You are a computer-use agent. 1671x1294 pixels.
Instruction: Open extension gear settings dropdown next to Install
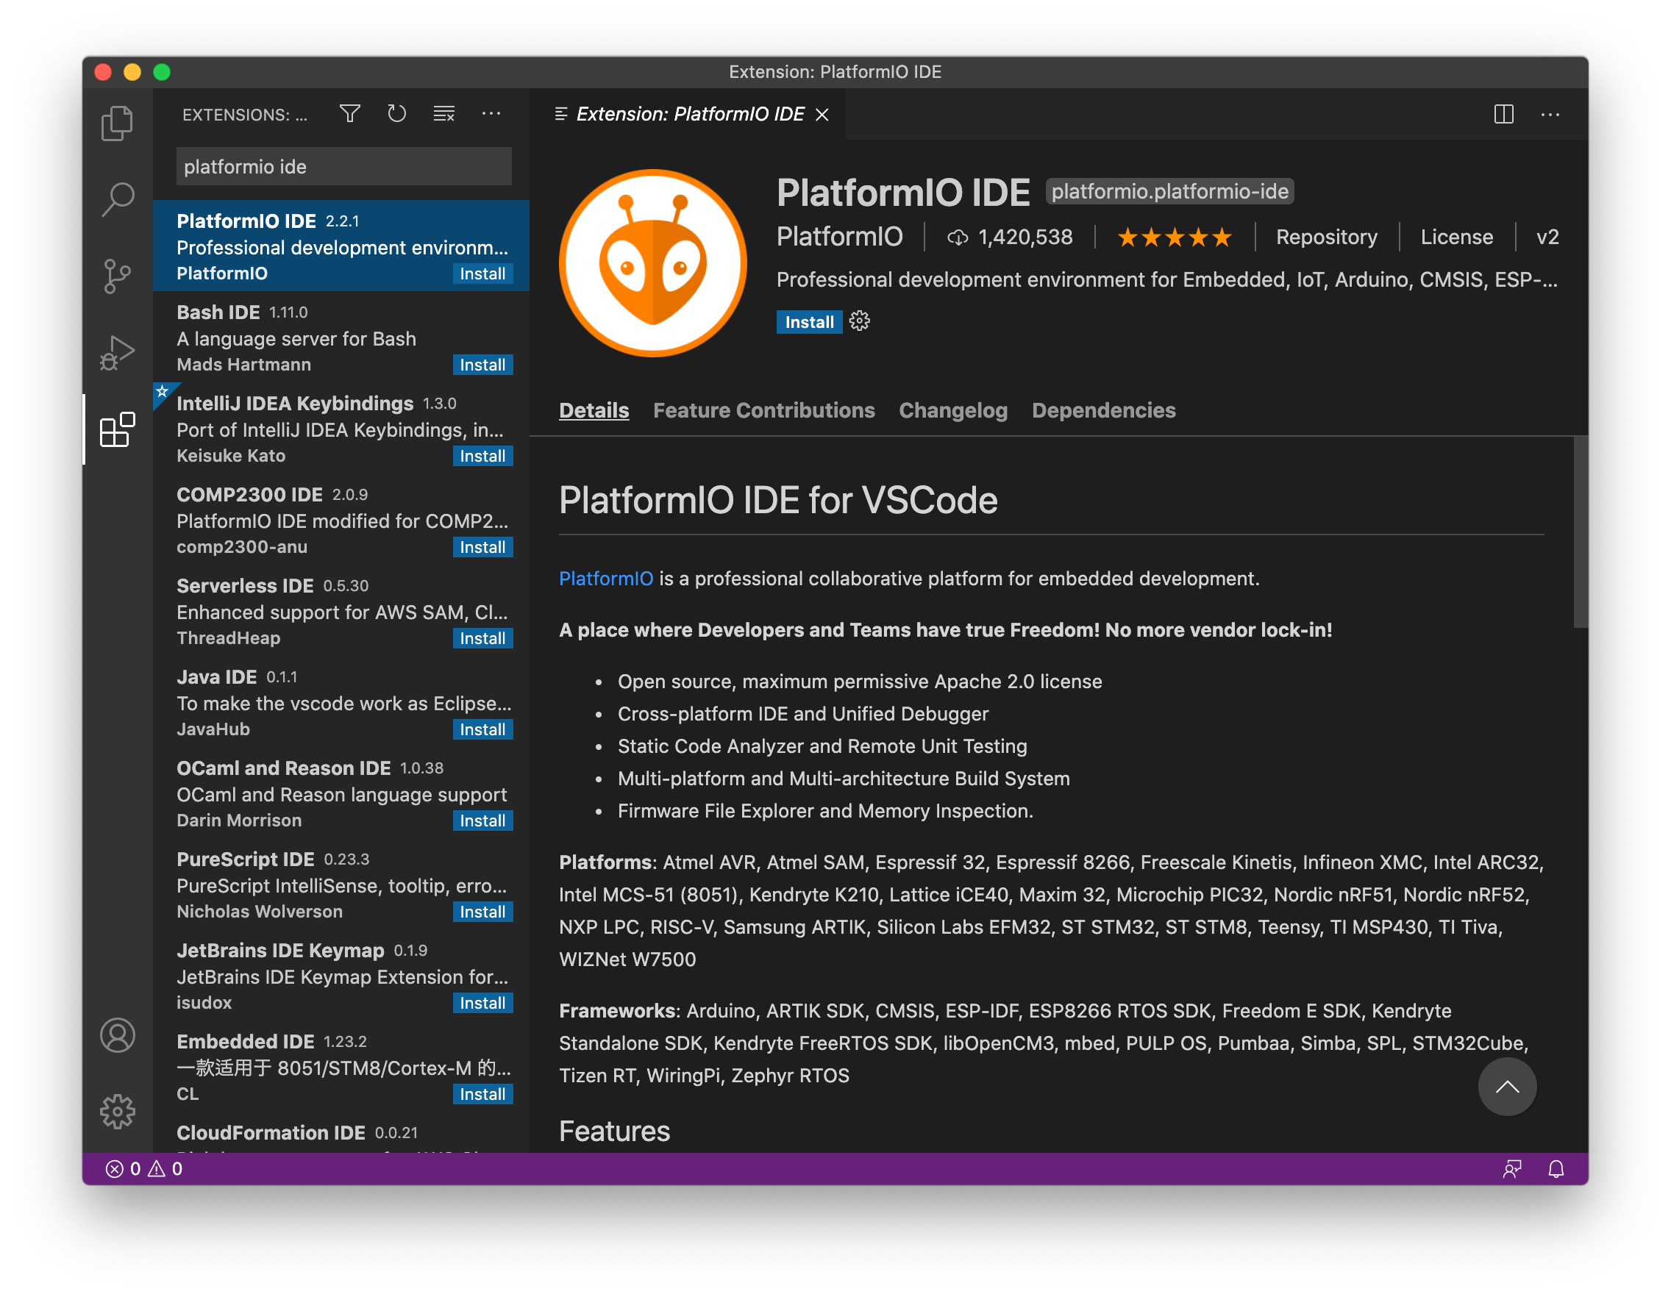point(859,322)
